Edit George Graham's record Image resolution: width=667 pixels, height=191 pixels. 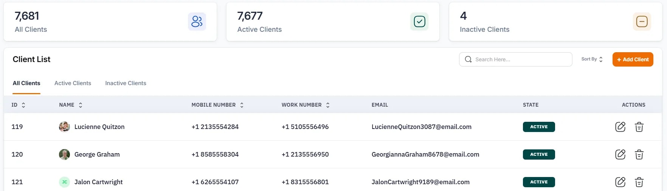620,154
